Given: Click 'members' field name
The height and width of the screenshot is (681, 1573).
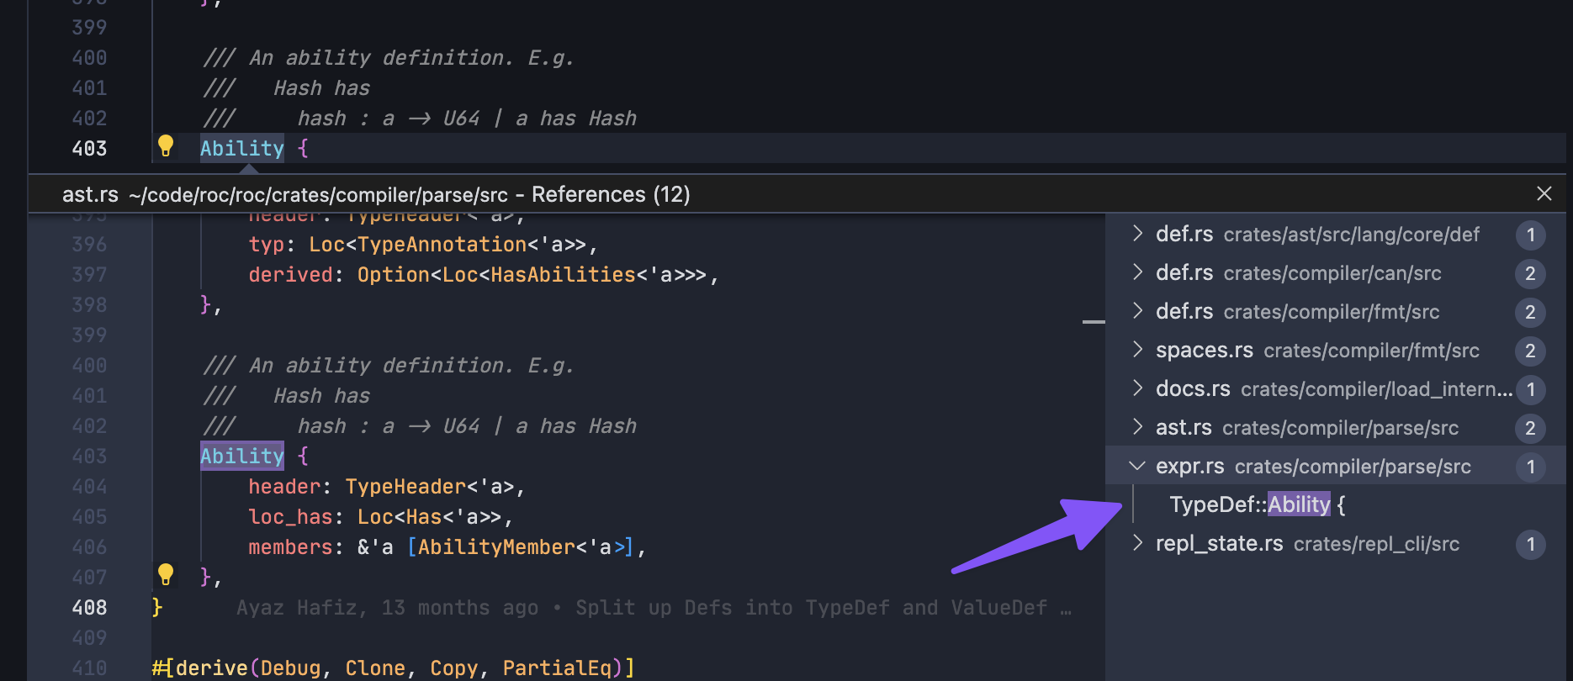Looking at the screenshot, I should (x=290, y=546).
